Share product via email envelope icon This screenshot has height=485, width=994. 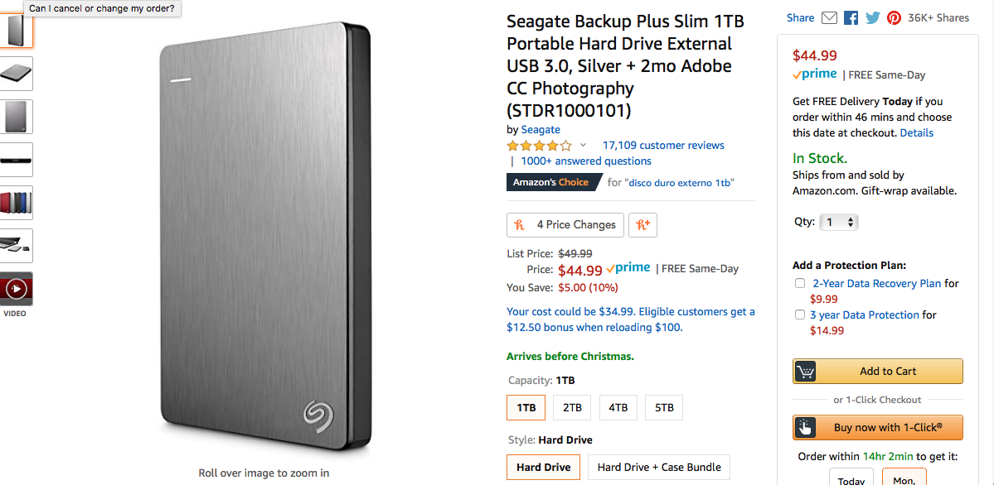829,17
